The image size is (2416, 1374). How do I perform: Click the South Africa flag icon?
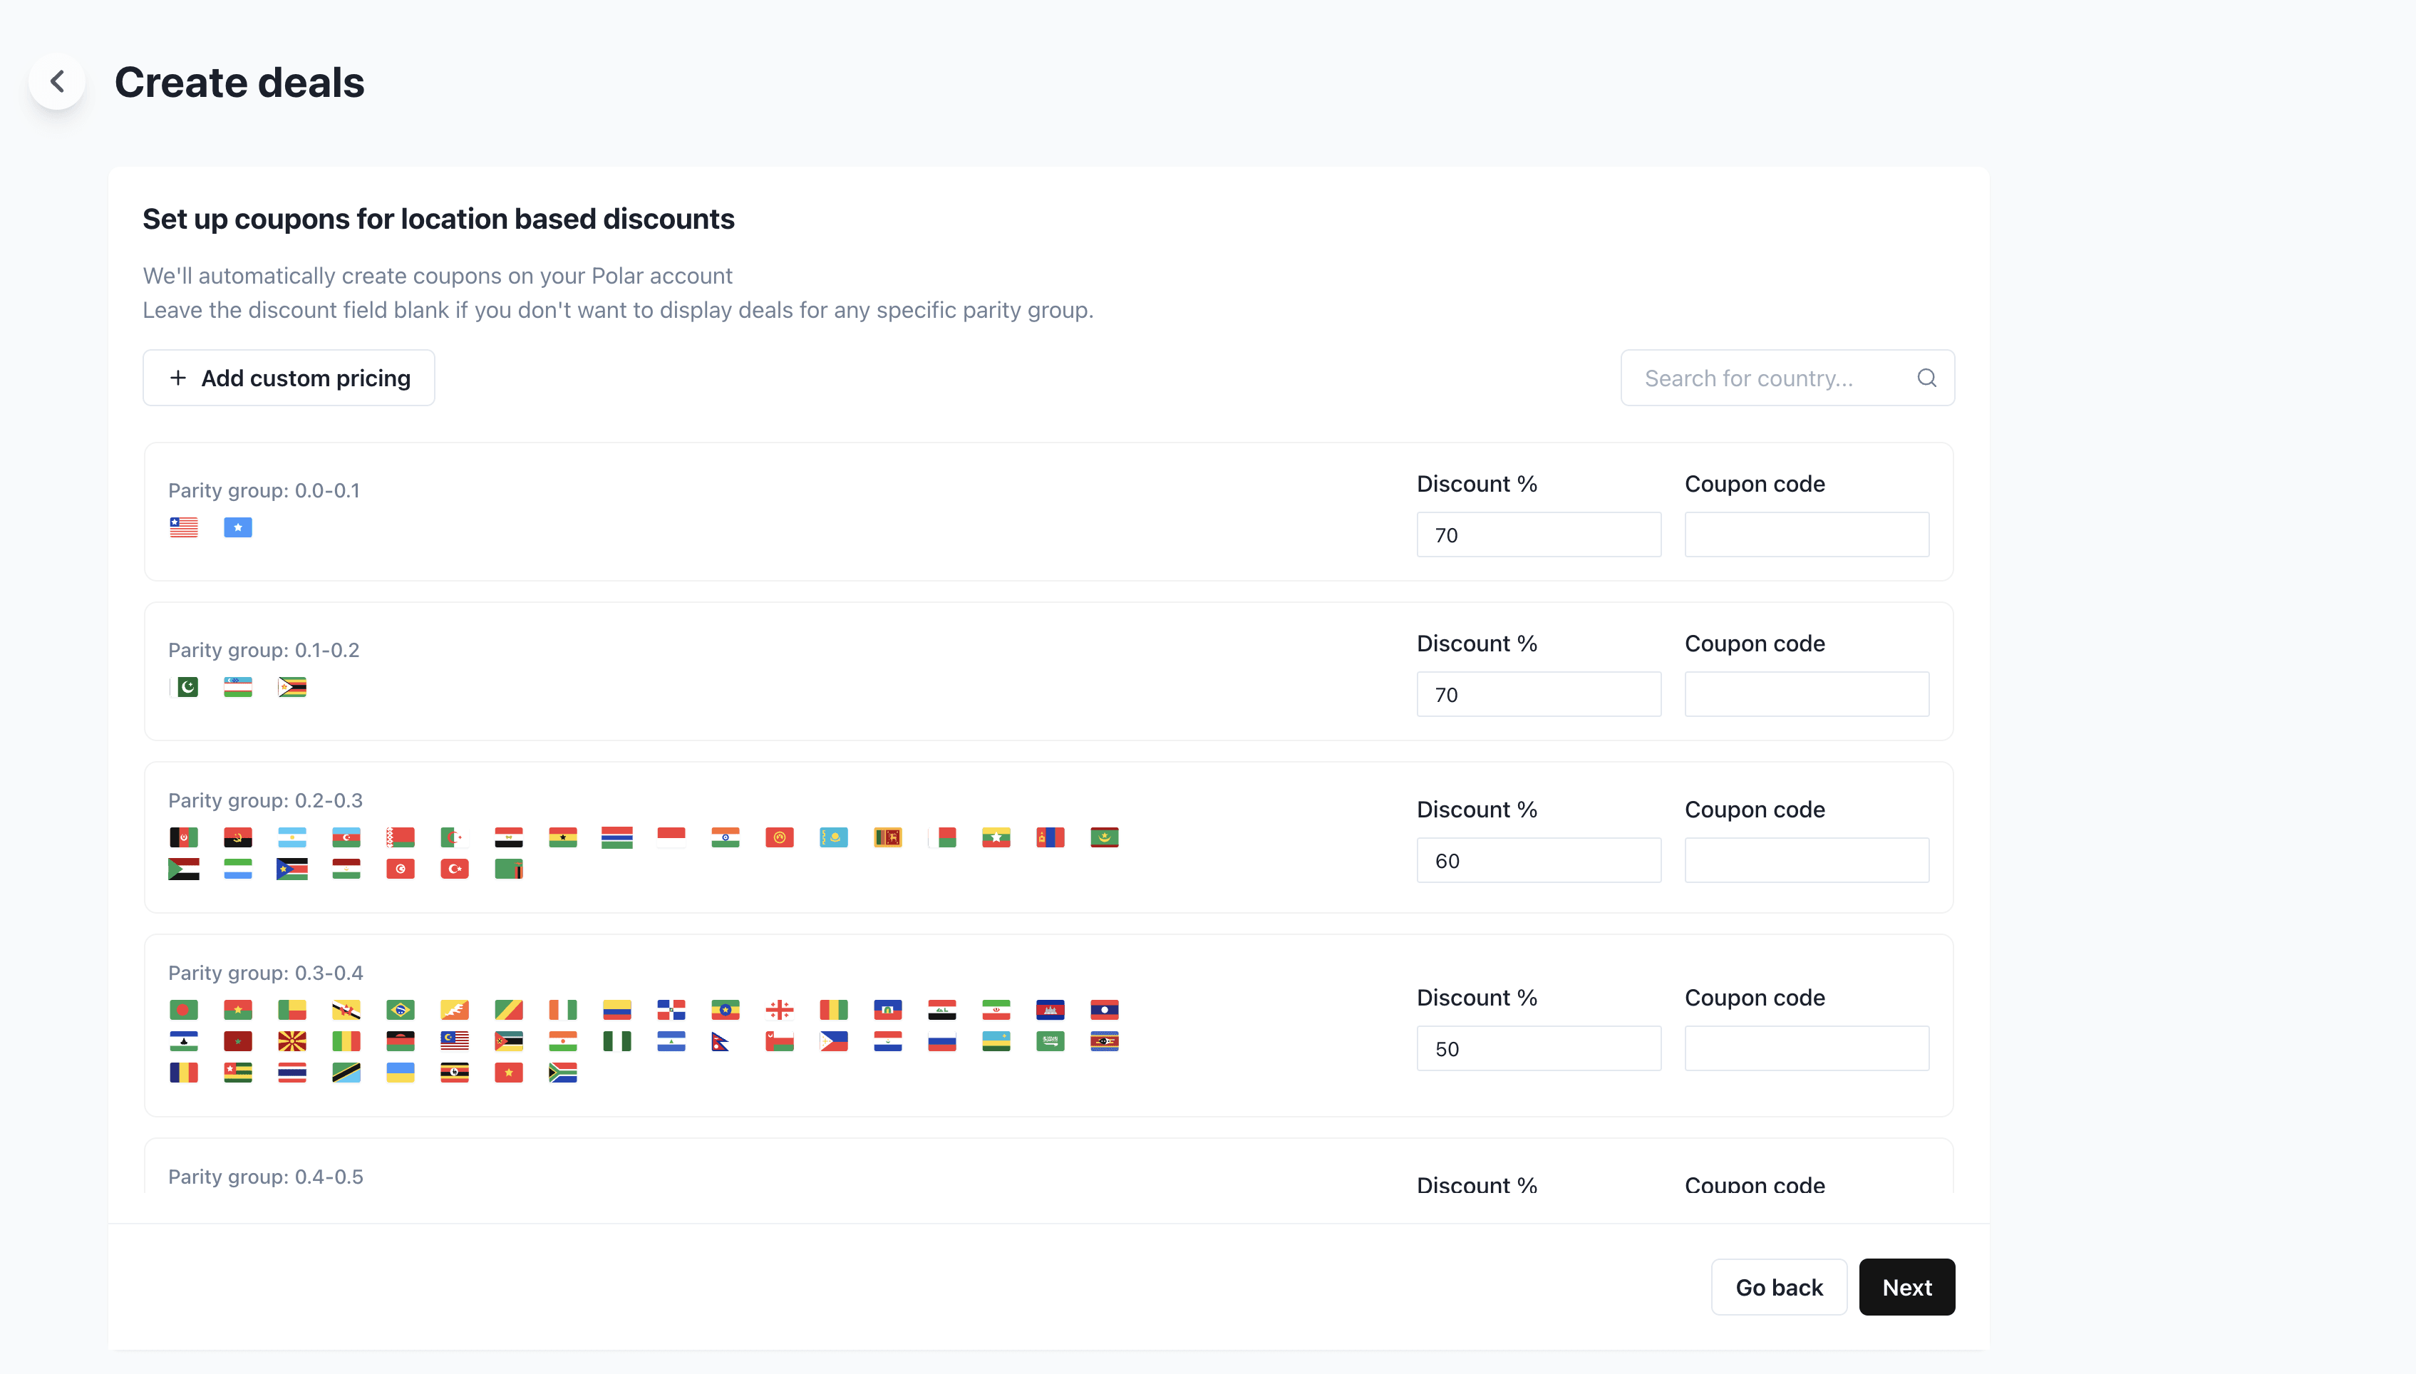(x=562, y=1073)
